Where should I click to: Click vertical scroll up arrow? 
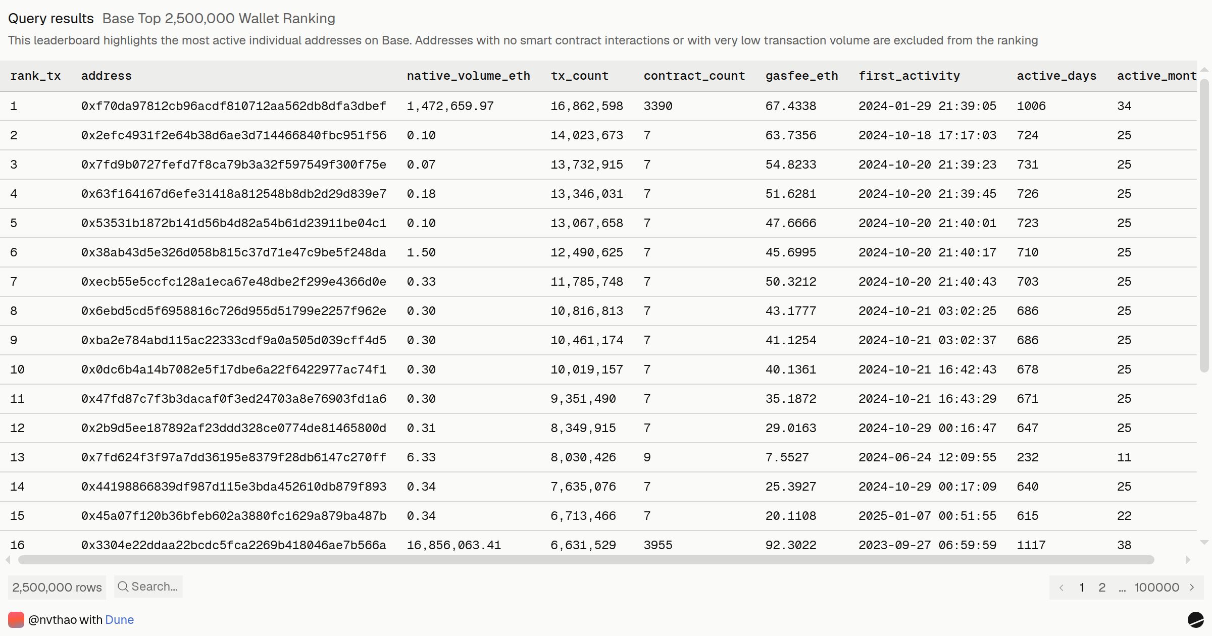[x=1204, y=70]
